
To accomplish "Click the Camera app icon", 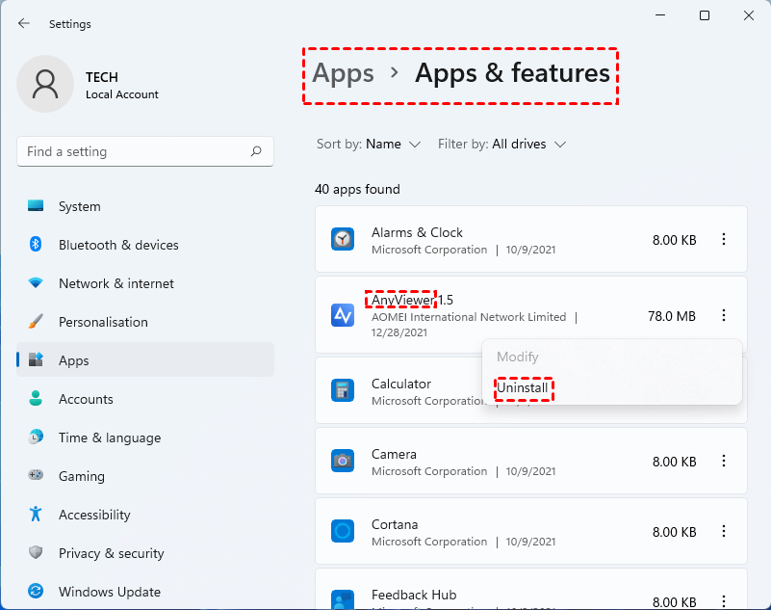I will (x=343, y=462).
